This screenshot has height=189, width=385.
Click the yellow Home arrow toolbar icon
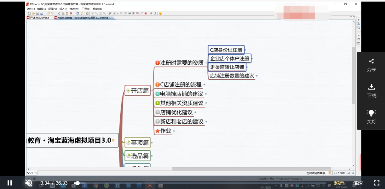coord(160,13)
